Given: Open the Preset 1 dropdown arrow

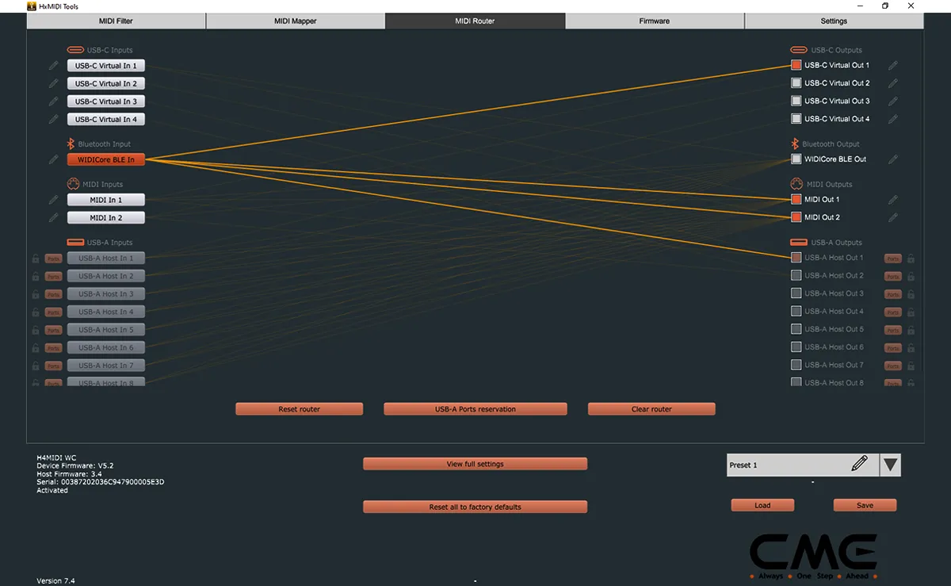Looking at the screenshot, I should point(889,465).
